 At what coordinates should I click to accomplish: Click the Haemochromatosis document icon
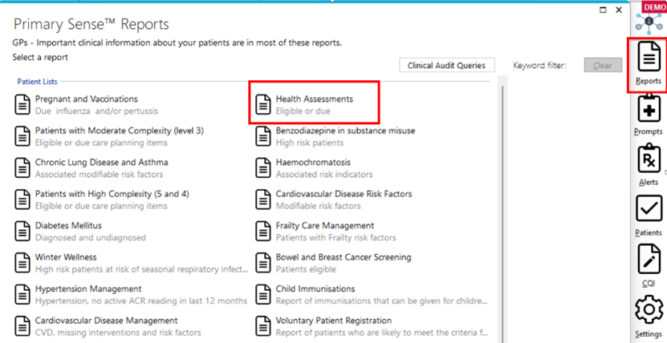pyautogui.click(x=263, y=167)
